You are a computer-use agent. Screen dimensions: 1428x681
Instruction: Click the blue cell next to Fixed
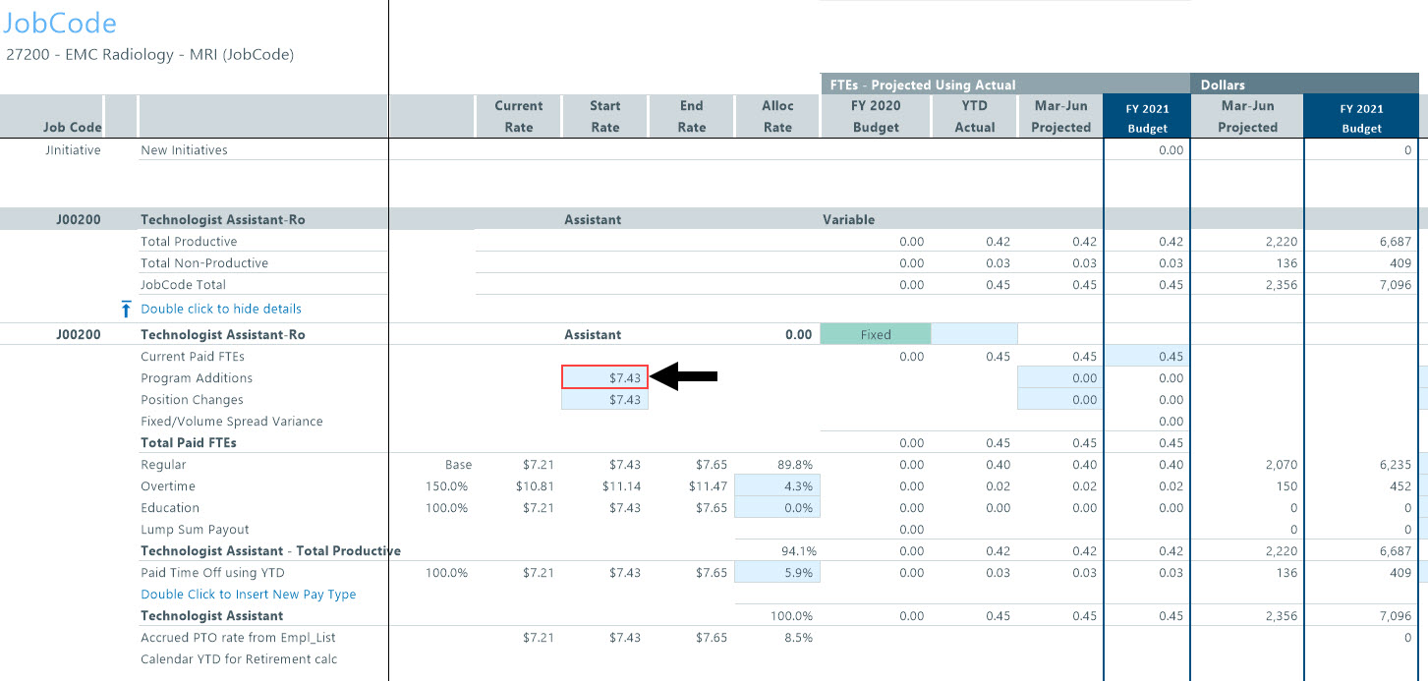click(974, 335)
